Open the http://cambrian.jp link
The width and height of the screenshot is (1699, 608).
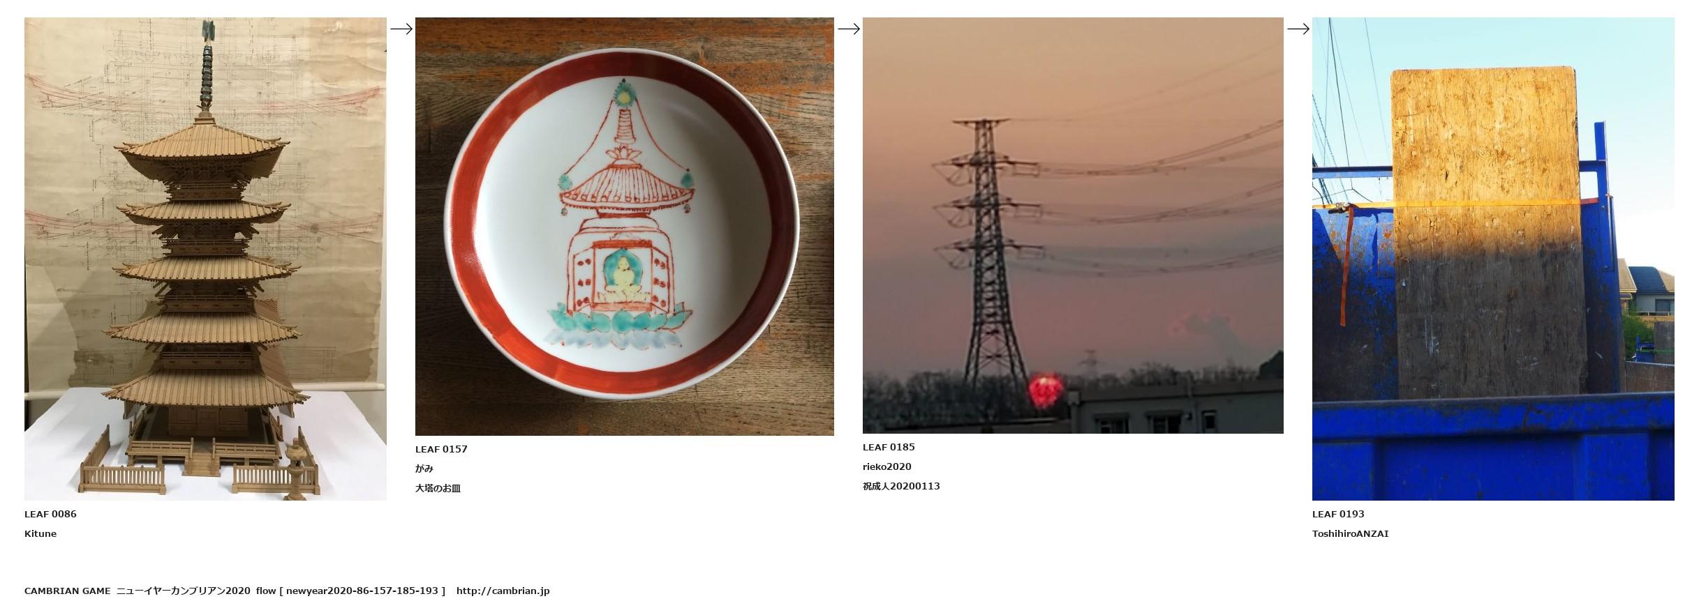503,591
